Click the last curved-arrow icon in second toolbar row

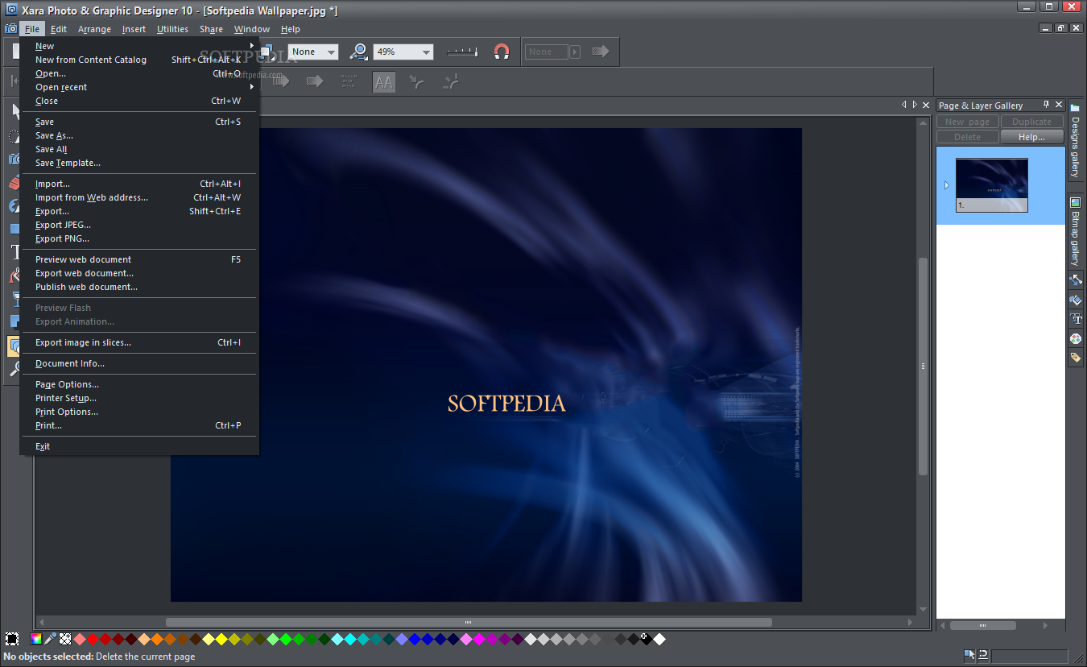pos(452,81)
